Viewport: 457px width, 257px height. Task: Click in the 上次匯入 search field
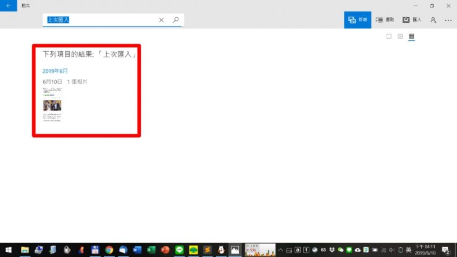pyautogui.click(x=99, y=20)
